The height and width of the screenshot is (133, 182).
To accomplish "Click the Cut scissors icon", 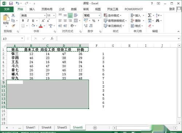I will (13, 15).
